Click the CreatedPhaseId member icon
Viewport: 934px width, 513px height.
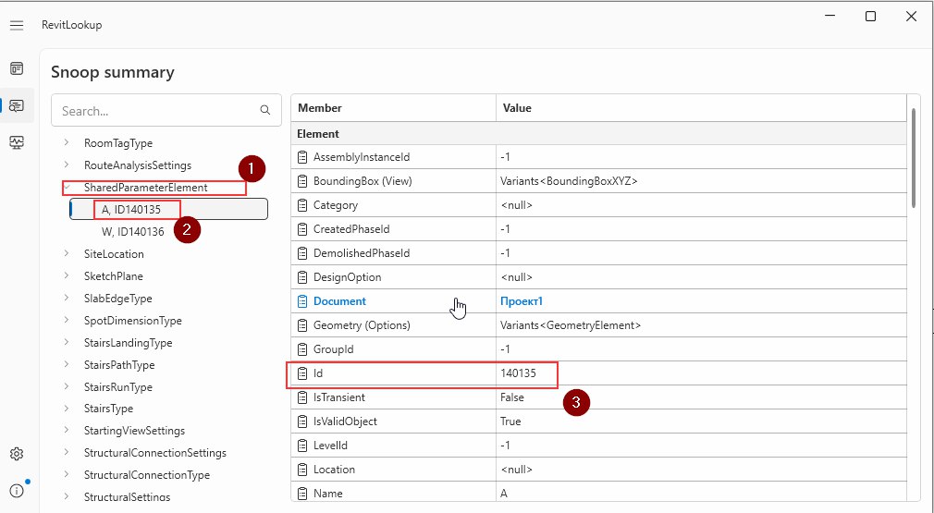coord(302,229)
